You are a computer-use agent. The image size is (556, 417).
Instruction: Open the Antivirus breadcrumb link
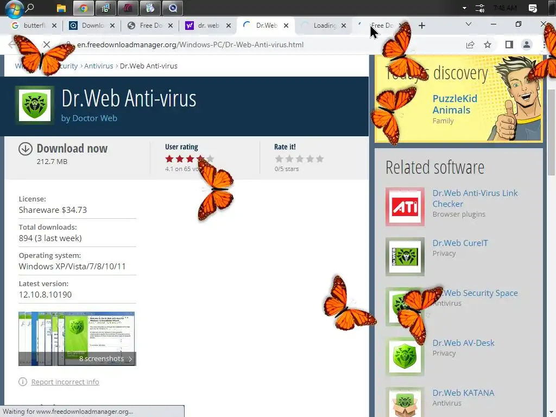coord(99,66)
